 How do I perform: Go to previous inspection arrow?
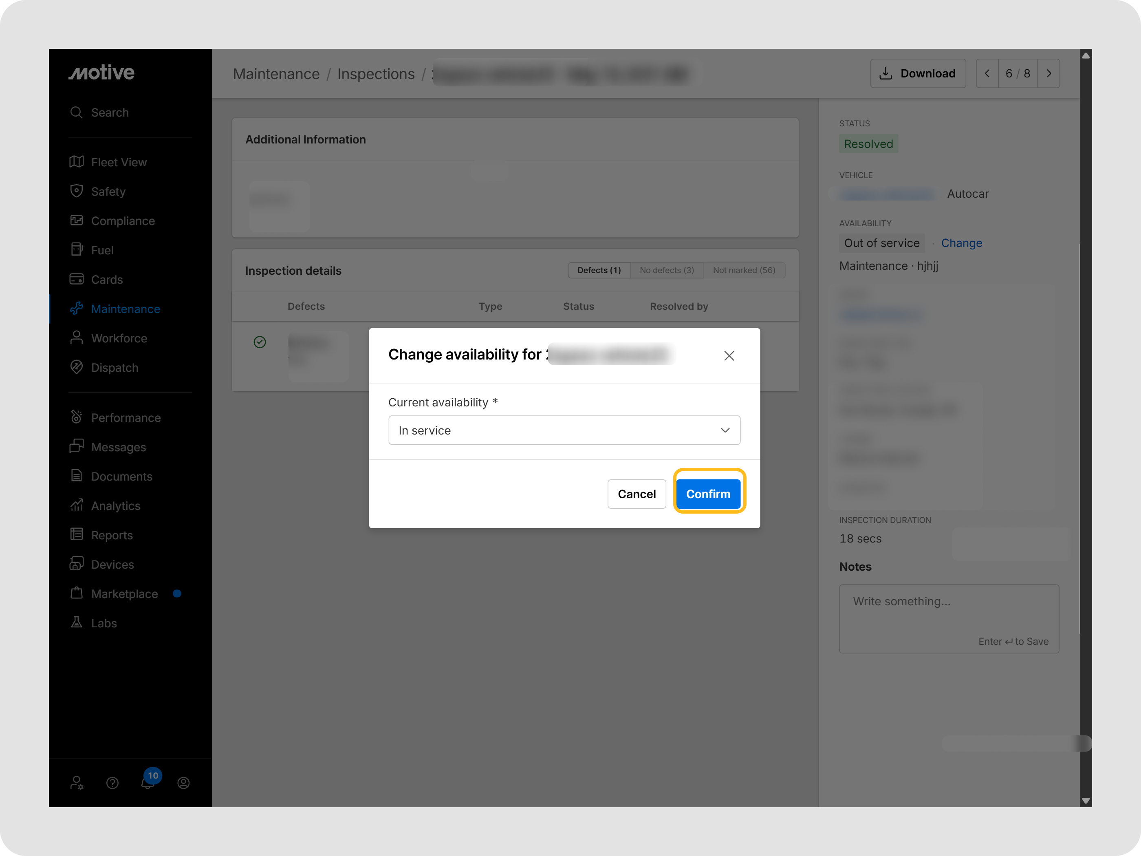(987, 74)
